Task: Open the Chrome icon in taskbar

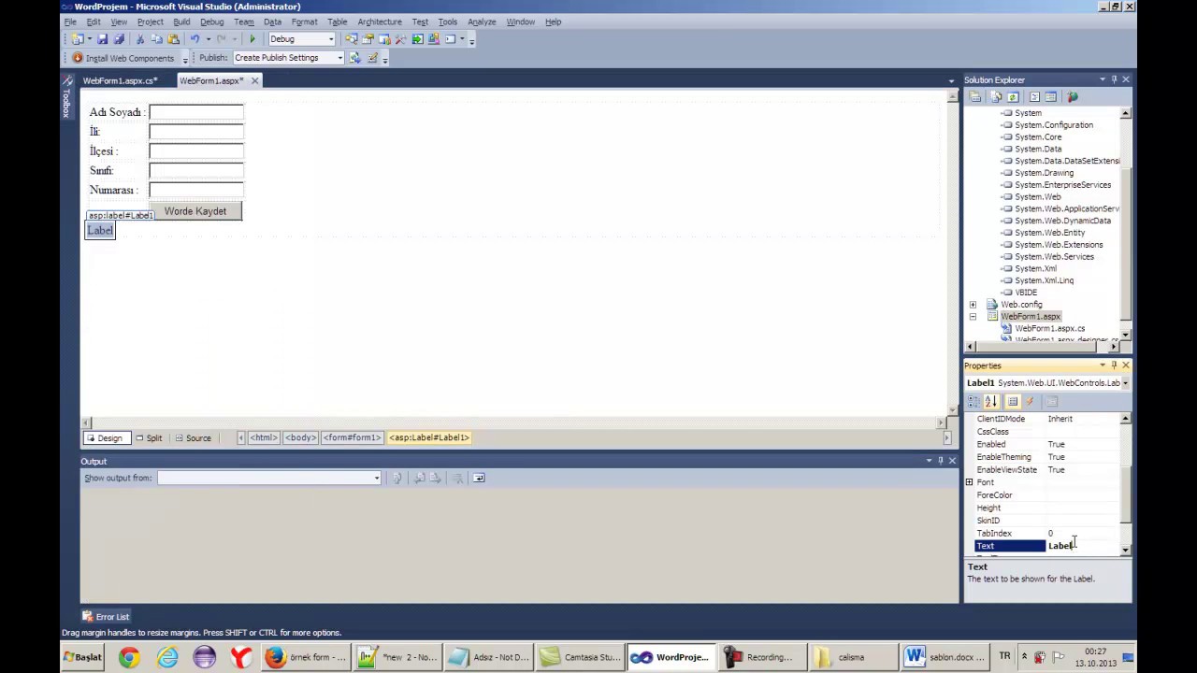Action: pos(129,657)
